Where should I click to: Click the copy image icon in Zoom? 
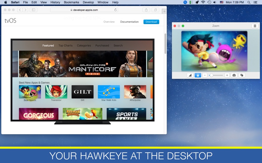click(x=242, y=75)
